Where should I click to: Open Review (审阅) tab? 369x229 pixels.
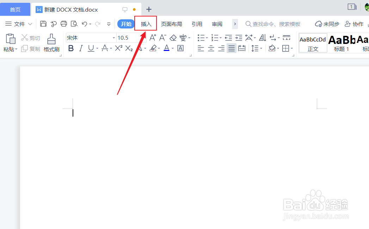(x=217, y=24)
